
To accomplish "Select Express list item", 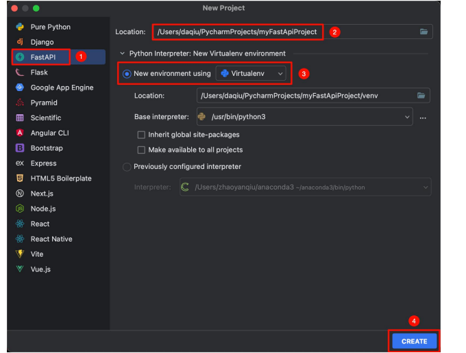I will tap(43, 163).
